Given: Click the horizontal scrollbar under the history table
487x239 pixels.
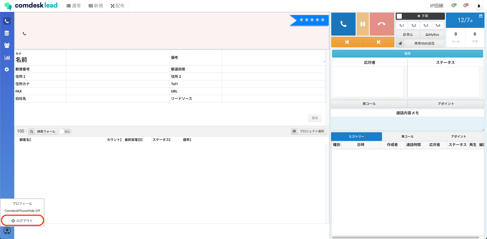Looking at the screenshot, I should point(405,237).
